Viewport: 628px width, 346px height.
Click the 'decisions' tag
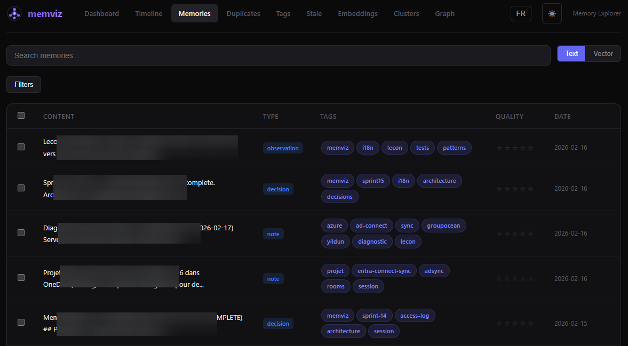pos(340,196)
